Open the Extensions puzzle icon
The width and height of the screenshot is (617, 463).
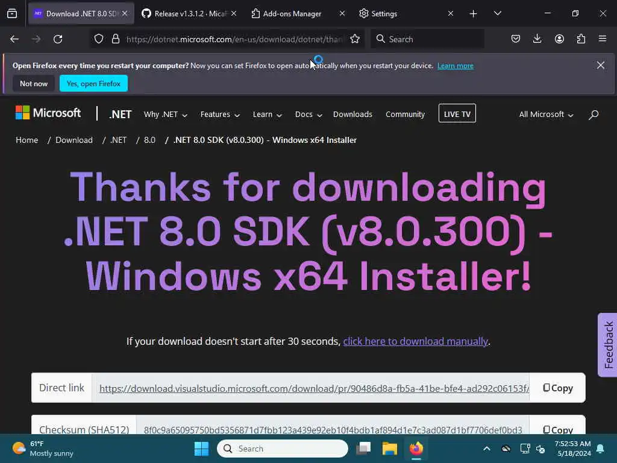point(581,39)
